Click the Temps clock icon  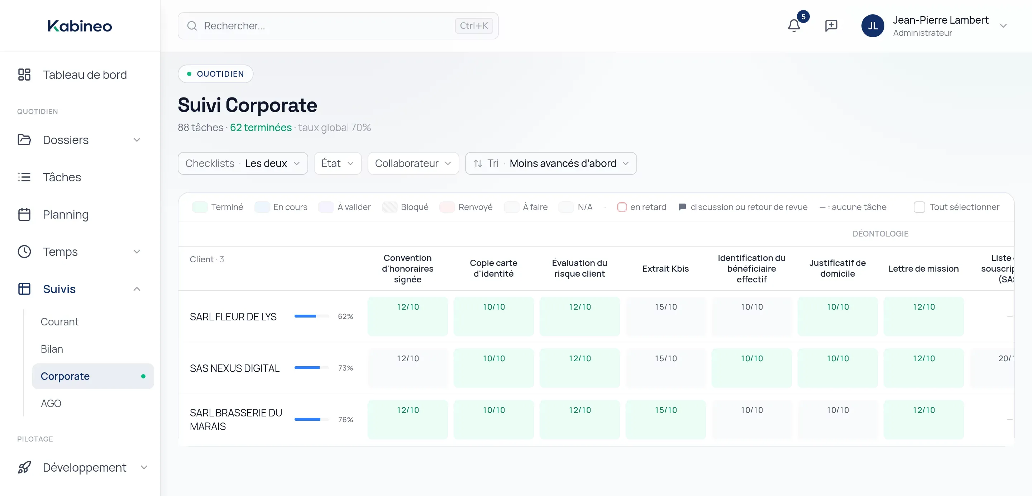pyautogui.click(x=24, y=252)
